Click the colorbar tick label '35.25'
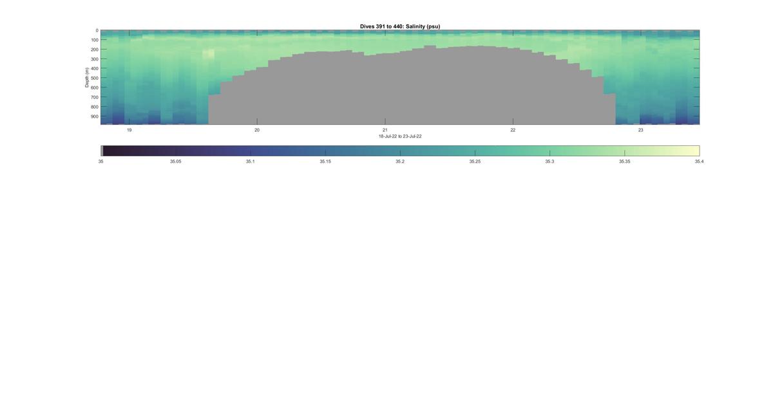Image resolution: width=773 pixels, height=400 pixels. pyautogui.click(x=475, y=161)
